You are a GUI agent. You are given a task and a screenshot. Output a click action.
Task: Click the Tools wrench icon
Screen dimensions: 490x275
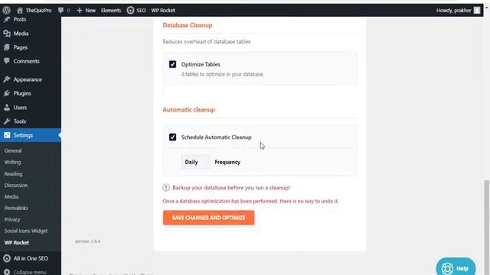pyautogui.click(x=7, y=121)
